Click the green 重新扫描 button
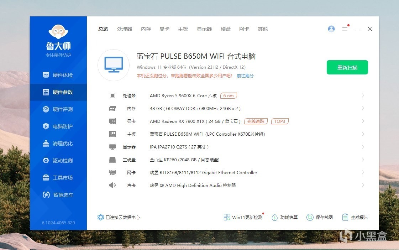 pyautogui.click(x=347, y=67)
